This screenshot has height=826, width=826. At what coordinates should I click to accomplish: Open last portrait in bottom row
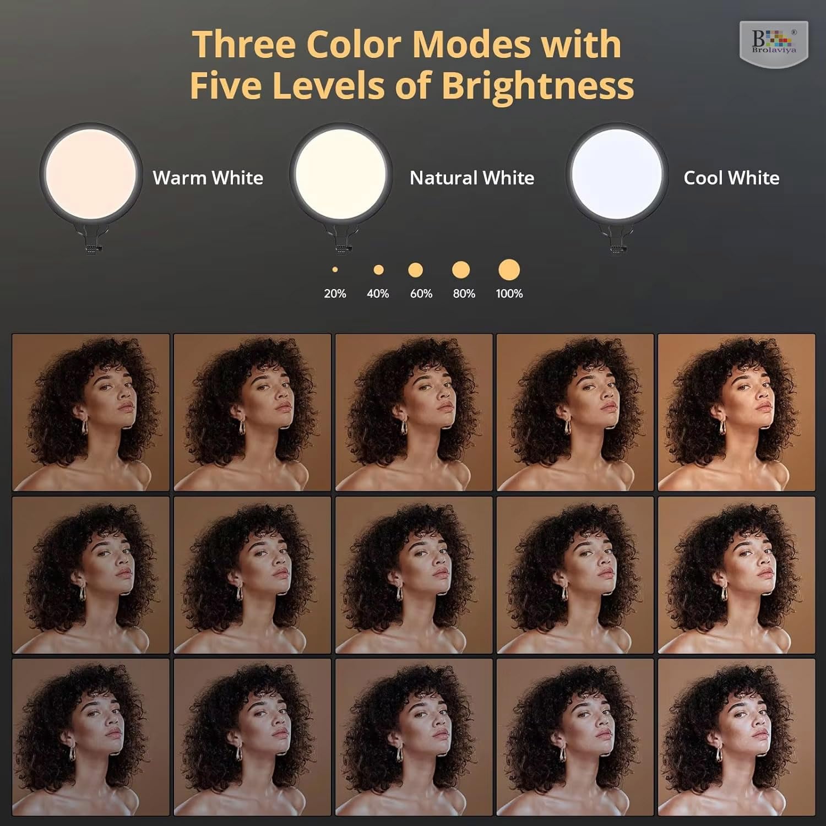tap(737, 737)
